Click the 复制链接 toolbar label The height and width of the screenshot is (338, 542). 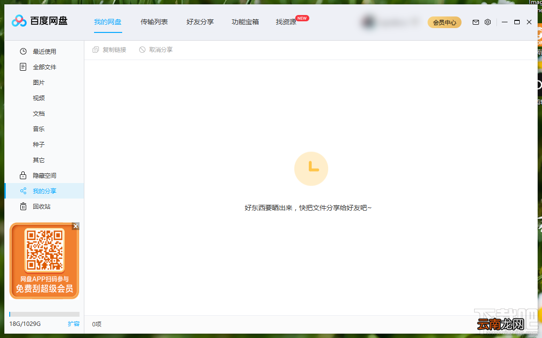pyautogui.click(x=114, y=50)
